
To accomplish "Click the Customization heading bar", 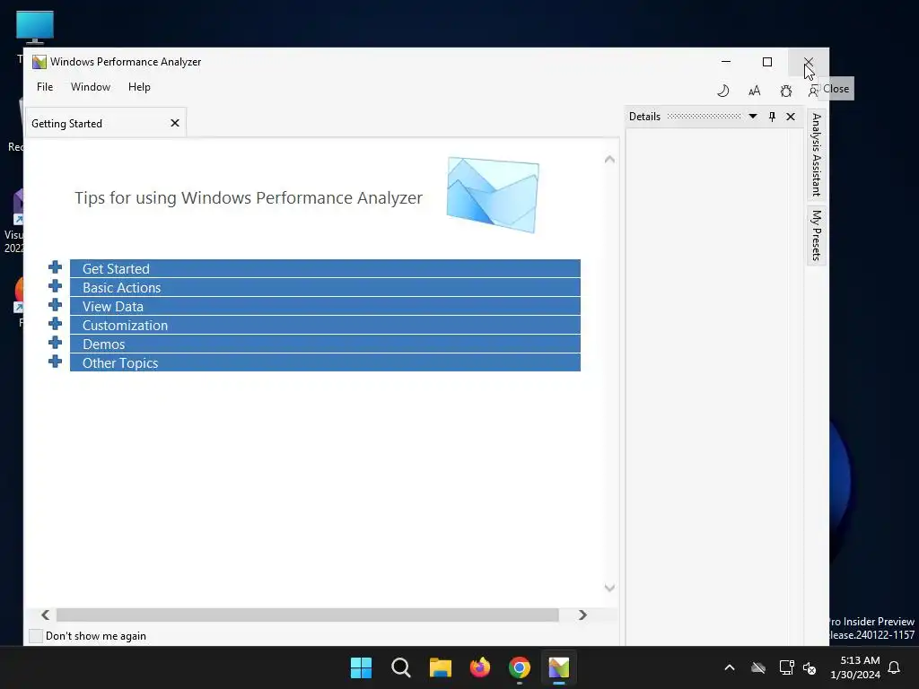I will click(325, 325).
